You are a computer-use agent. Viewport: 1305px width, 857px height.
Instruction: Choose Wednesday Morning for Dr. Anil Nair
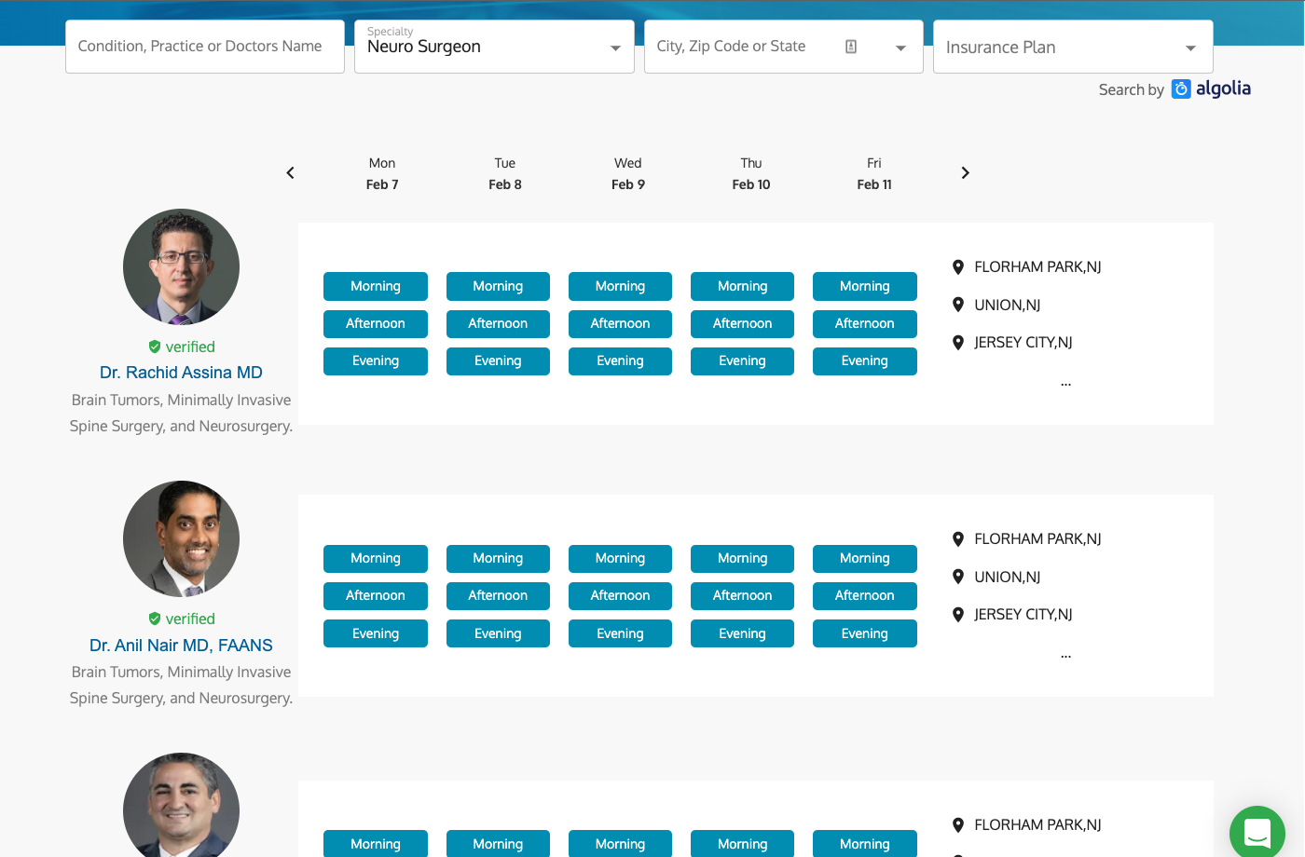coord(620,558)
